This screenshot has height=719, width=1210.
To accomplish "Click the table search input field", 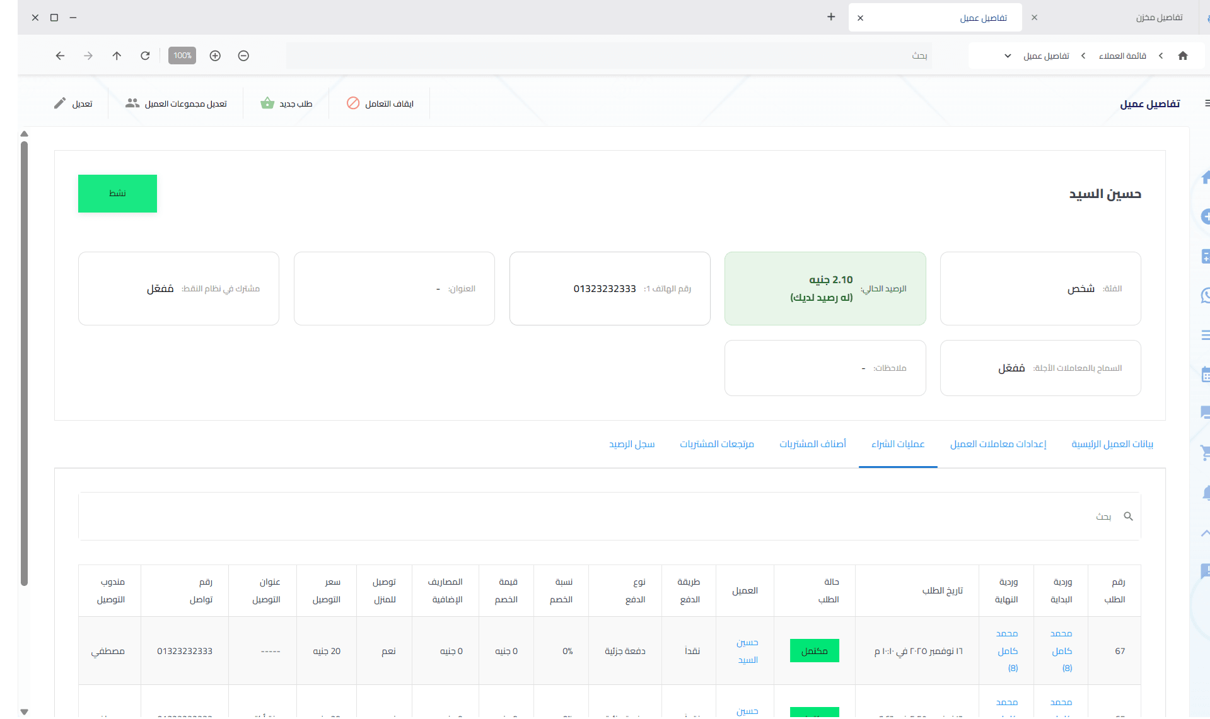I will point(593,517).
